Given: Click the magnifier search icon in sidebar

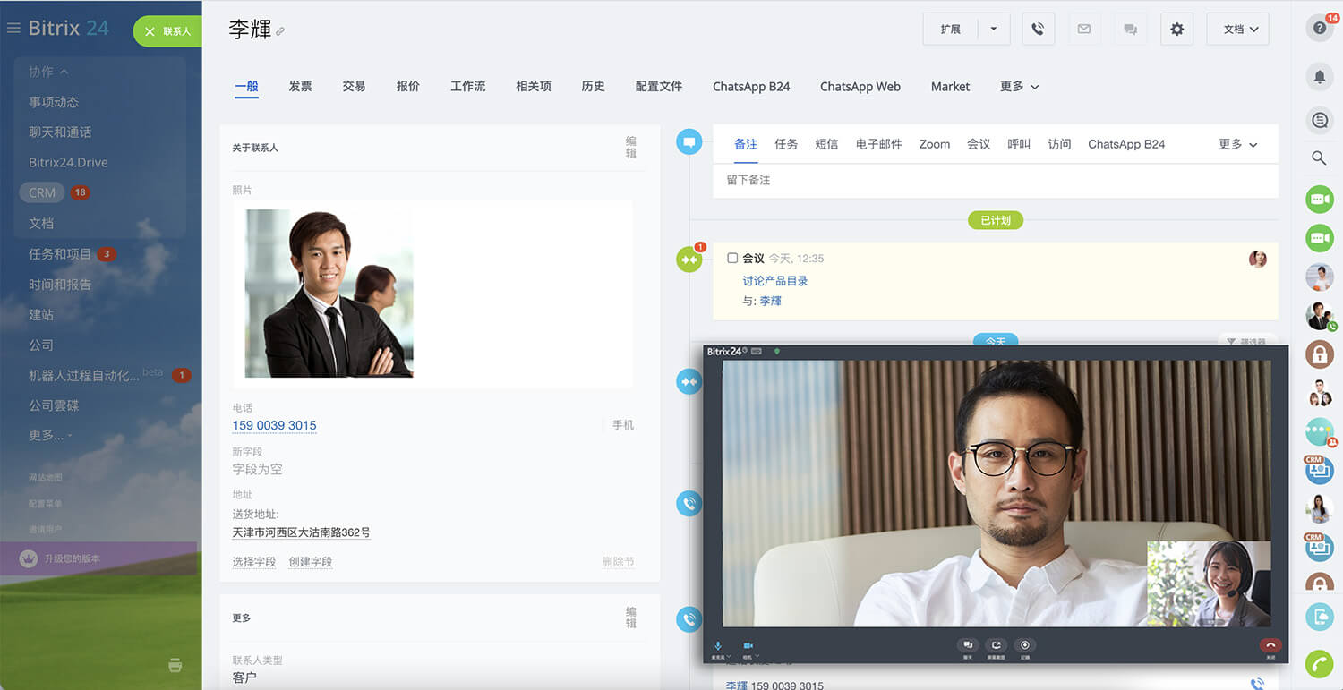Looking at the screenshot, I should point(1319,158).
